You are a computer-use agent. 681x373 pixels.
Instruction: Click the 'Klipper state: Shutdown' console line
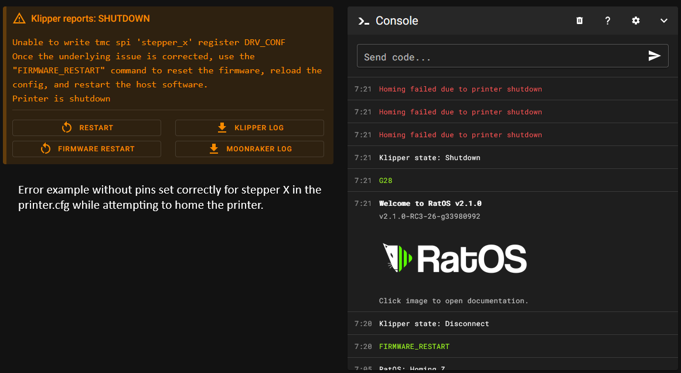tap(430, 158)
